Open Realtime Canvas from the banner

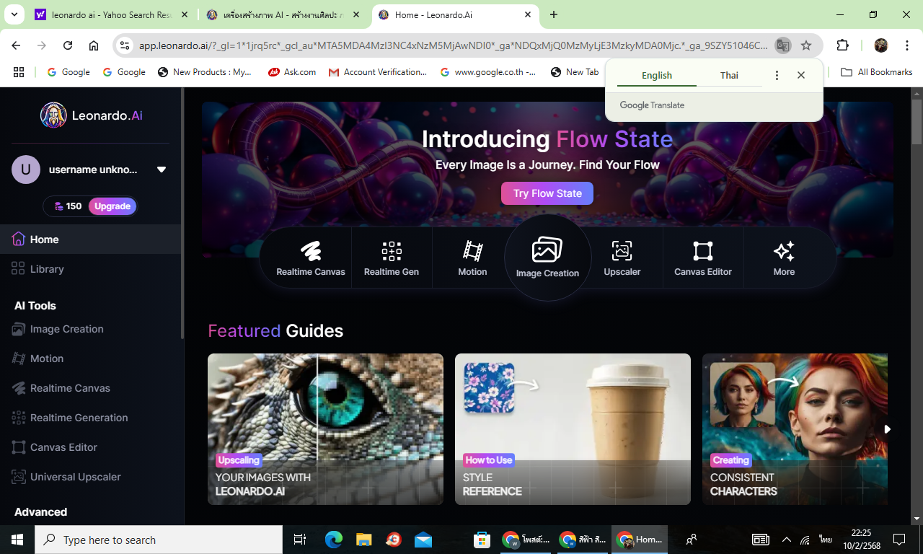(x=311, y=258)
